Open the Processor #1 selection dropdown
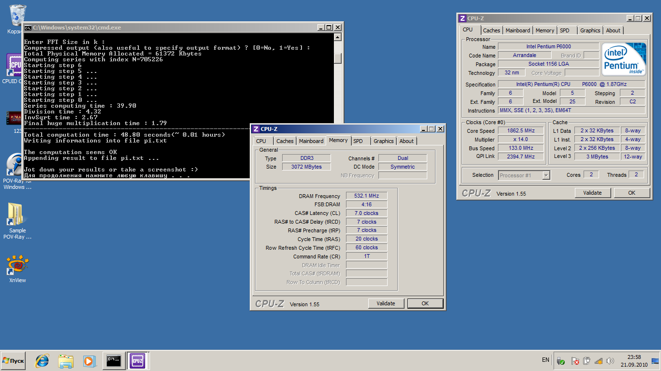This screenshot has height=371, width=661. click(x=524, y=175)
